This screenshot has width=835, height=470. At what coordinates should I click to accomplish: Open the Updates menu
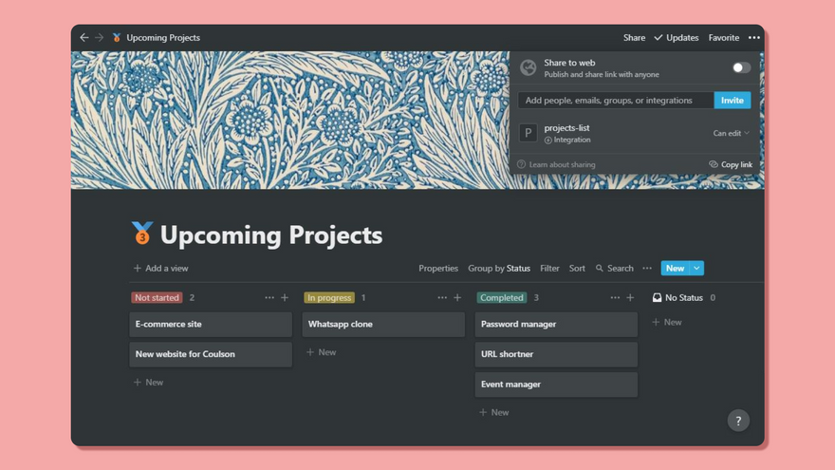pos(677,38)
